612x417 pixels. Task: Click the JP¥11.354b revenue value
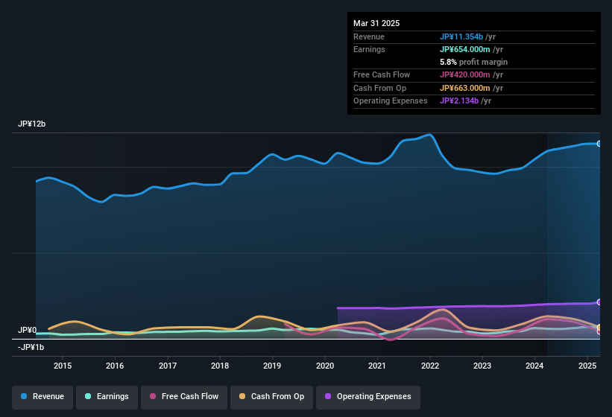click(x=461, y=36)
